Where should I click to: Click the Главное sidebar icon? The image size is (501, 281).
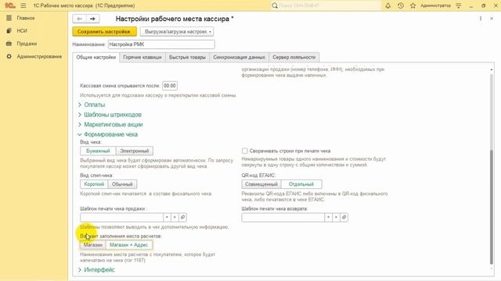tap(9, 18)
